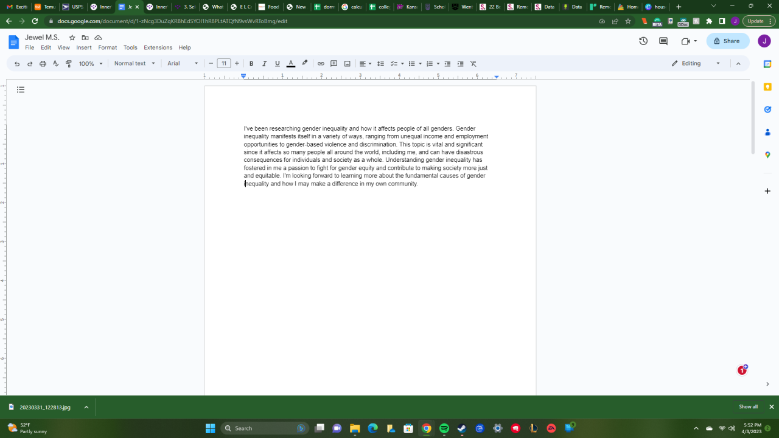
Task: Open the Insert menu
Action: 84,47
